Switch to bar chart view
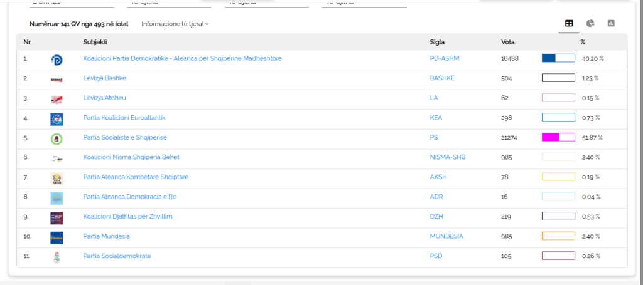643x285 pixels. tap(610, 24)
